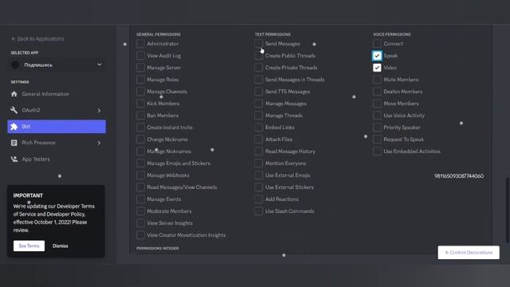This screenshot has width=510, height=287.
Task: Tick the Move Members checkbox
Action: [377, 104]
